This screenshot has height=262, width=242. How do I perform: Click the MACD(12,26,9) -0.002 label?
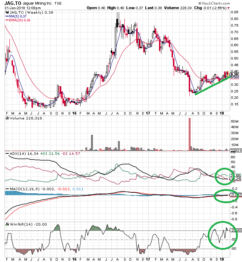point(32,189)
